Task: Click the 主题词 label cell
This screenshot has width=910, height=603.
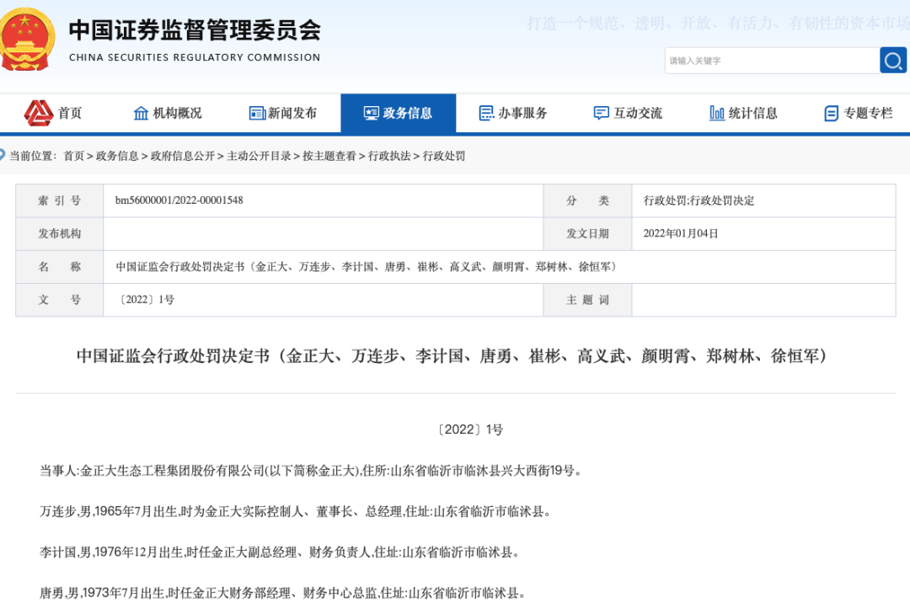Action: click(587, 300)
